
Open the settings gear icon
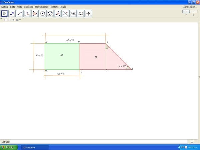[x=194, y=15]
